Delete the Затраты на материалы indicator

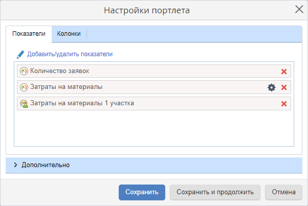(284, 87)
